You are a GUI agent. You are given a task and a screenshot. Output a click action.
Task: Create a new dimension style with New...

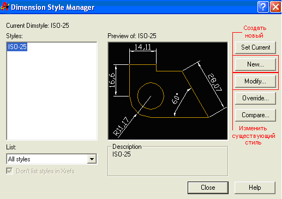tap(255, 64)
